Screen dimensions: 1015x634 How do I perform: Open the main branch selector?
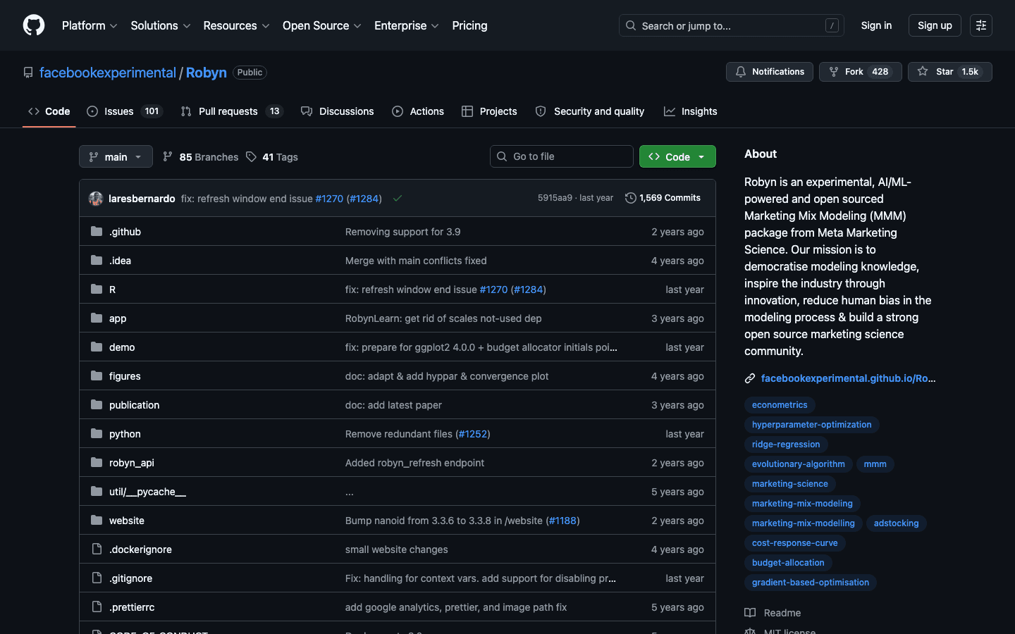coord(116,156)
